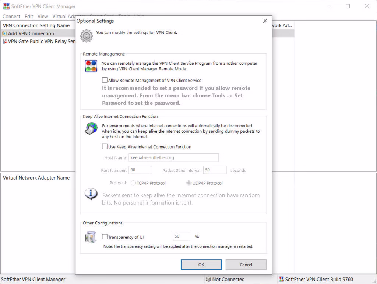Screen dimensions: 377x284
Task: Open the Edit menu
Action: [x=29, y=16]
